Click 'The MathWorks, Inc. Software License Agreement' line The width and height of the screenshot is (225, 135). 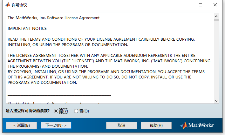pos(53,18)
